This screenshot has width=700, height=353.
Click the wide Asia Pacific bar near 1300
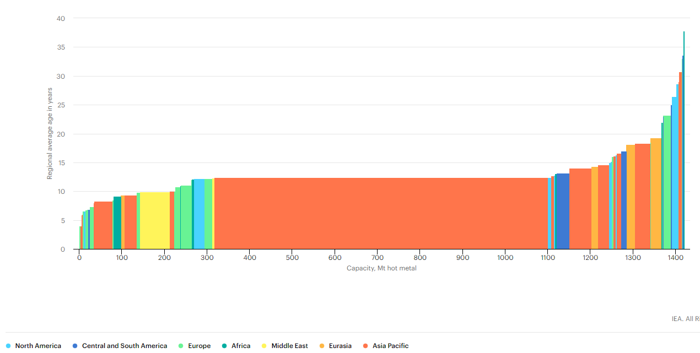(642, 197)
